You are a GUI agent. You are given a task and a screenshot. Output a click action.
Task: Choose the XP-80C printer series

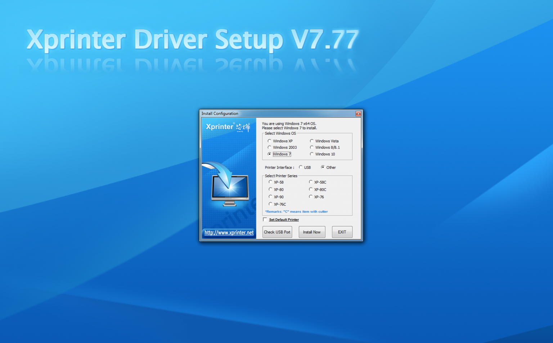(x=311, y=189)
